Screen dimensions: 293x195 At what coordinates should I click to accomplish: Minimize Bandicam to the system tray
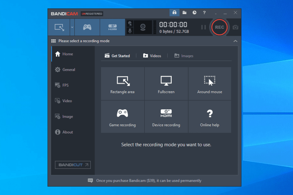pyautogui.click(x=216, y=13)
